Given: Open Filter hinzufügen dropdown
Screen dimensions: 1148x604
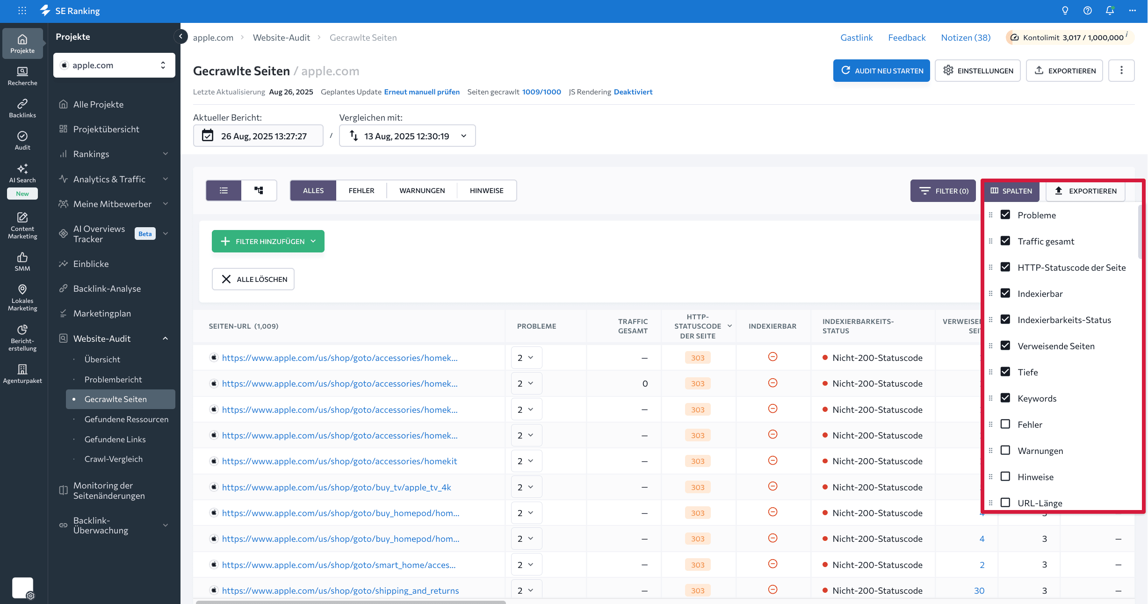Looking at the screenshot, I should click(x=268, y=241).
